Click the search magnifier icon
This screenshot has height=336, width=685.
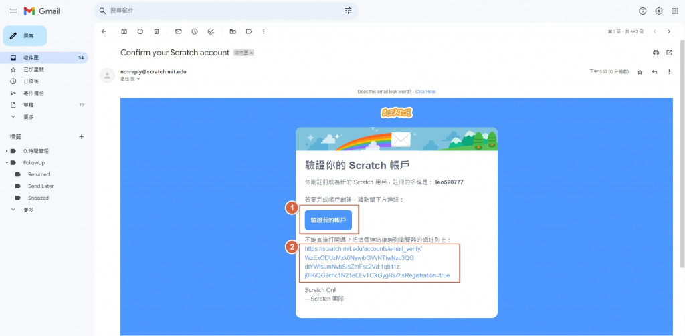coord(102,11)
